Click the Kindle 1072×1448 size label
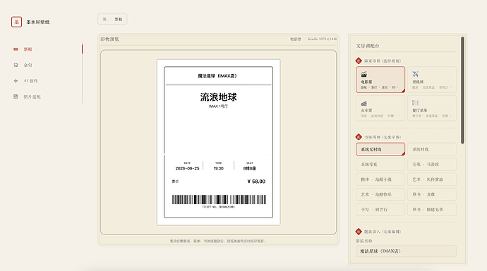The image size is (487, 271). (x=322, y=39)
